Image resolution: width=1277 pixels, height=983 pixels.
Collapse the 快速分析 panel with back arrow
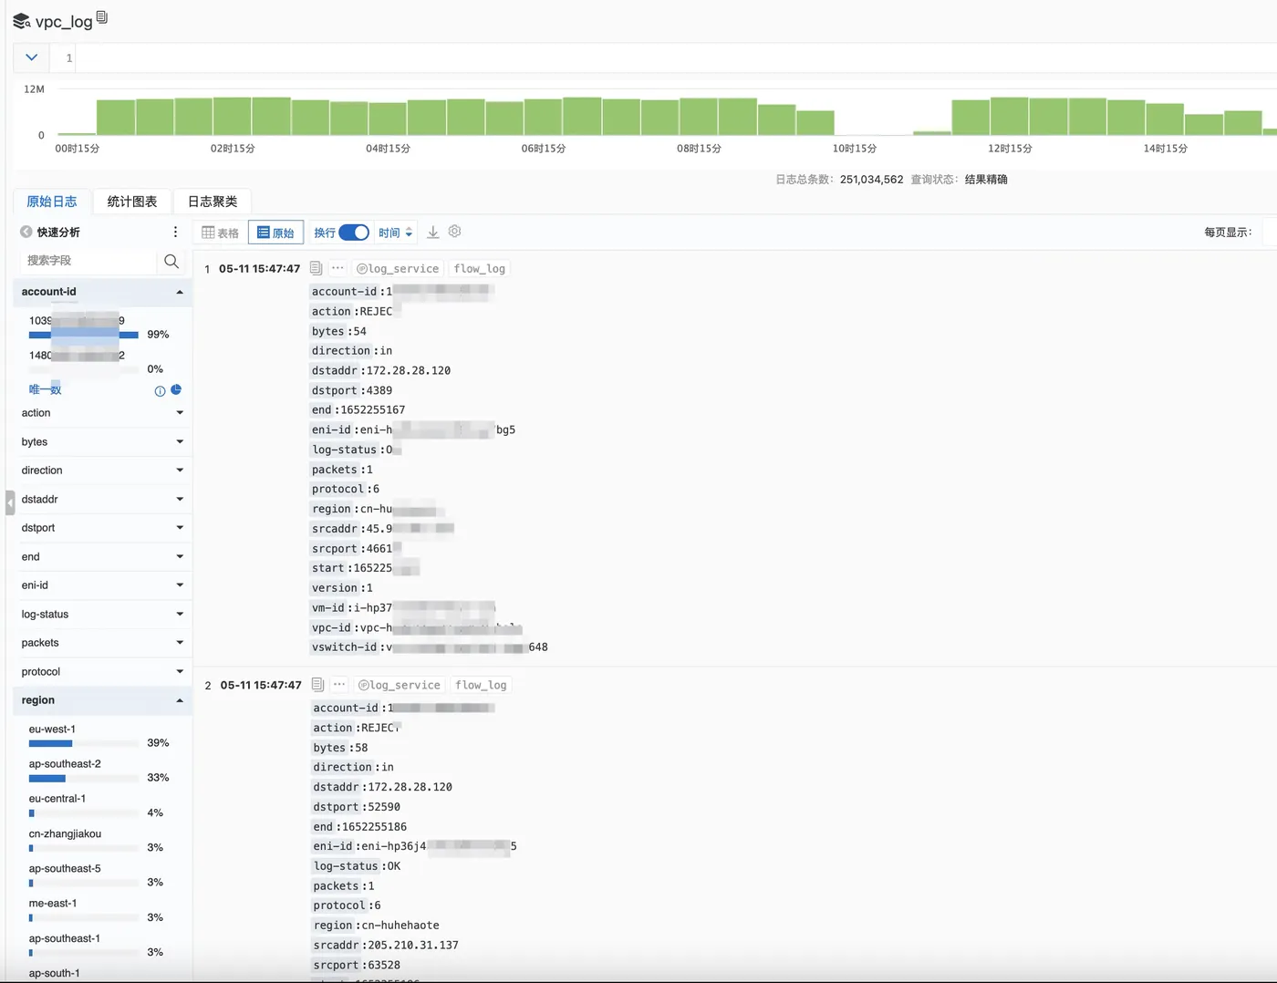(x=26, y=232)
